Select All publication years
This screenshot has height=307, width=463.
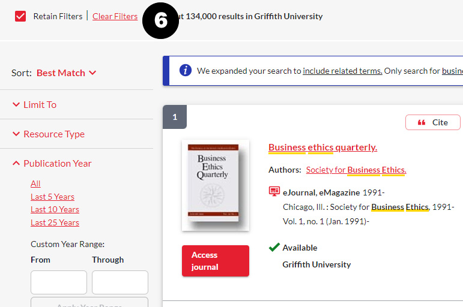[35, 183]
